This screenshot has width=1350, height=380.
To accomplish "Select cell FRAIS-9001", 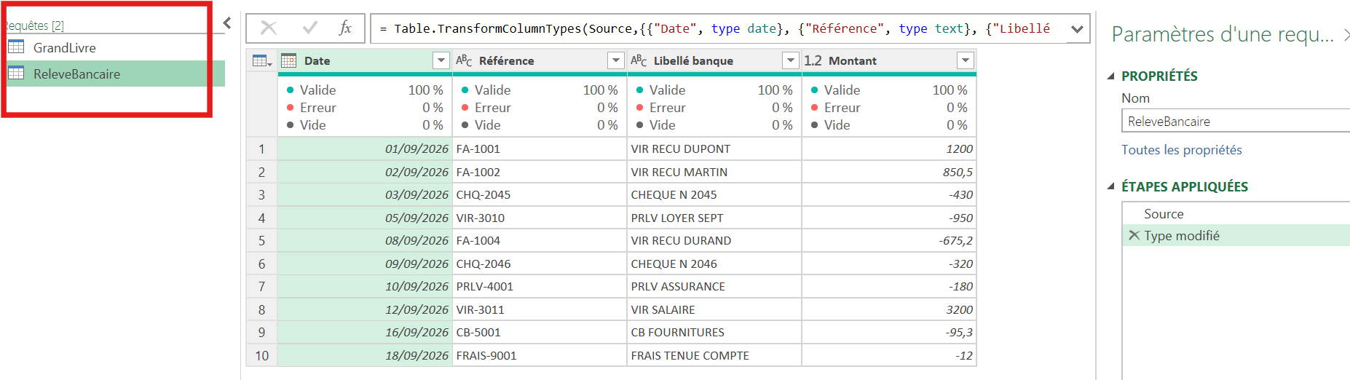I will (x=540, y=355).
